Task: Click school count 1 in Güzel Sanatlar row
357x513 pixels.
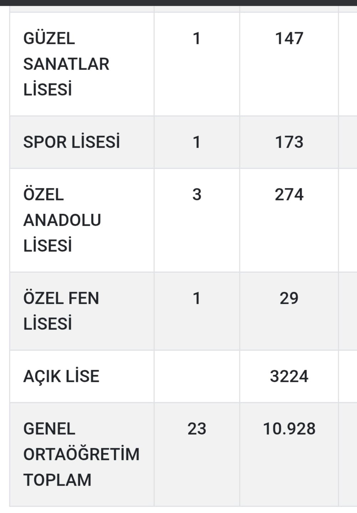Action: point(197,39)
